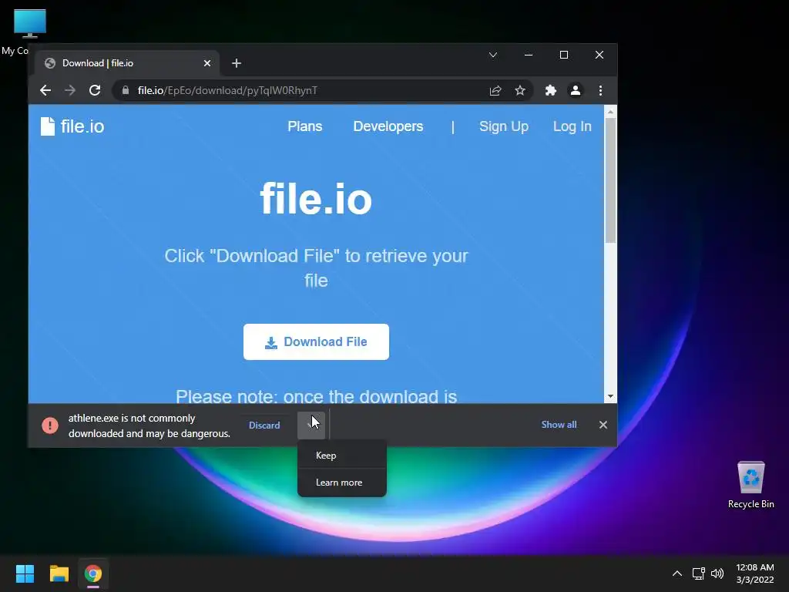
Task: Click the lock icon in address bar
Action: click(x=126, y=91)
